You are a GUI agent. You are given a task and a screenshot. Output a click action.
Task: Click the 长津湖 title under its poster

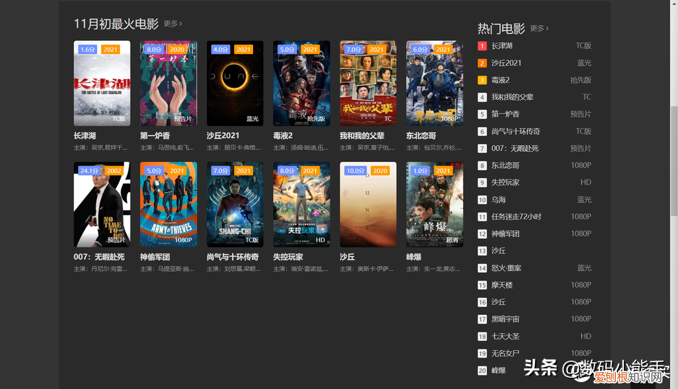pyautogui.click(x=85, y=136)
